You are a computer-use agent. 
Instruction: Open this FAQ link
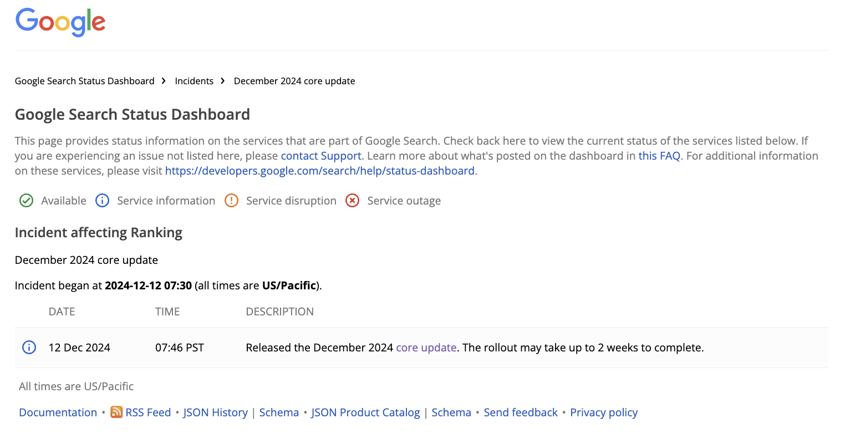tap(659, 156)
